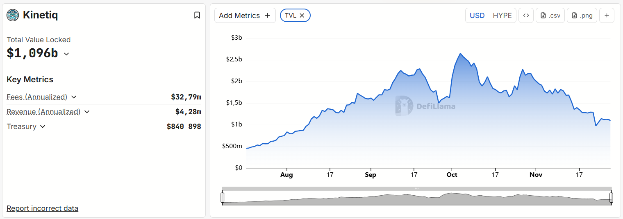Image resolution: width=623 pixels, height=219 pixels.
Task: Click the bookmark icon next to Kinetiq
Action: (197, 15)
